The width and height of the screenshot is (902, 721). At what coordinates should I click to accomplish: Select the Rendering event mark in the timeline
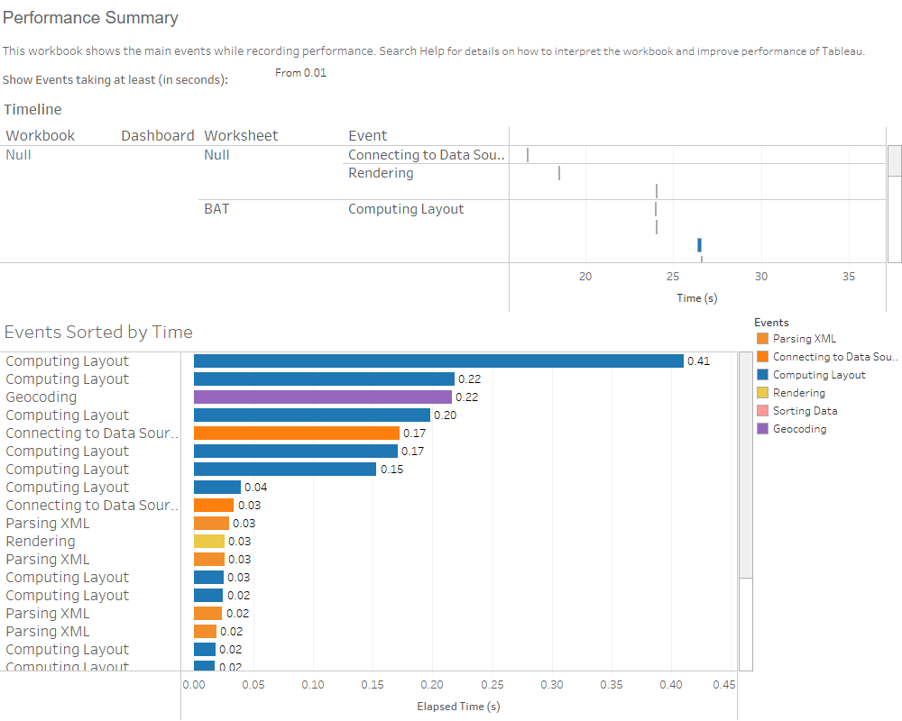[x=559, y=173]
